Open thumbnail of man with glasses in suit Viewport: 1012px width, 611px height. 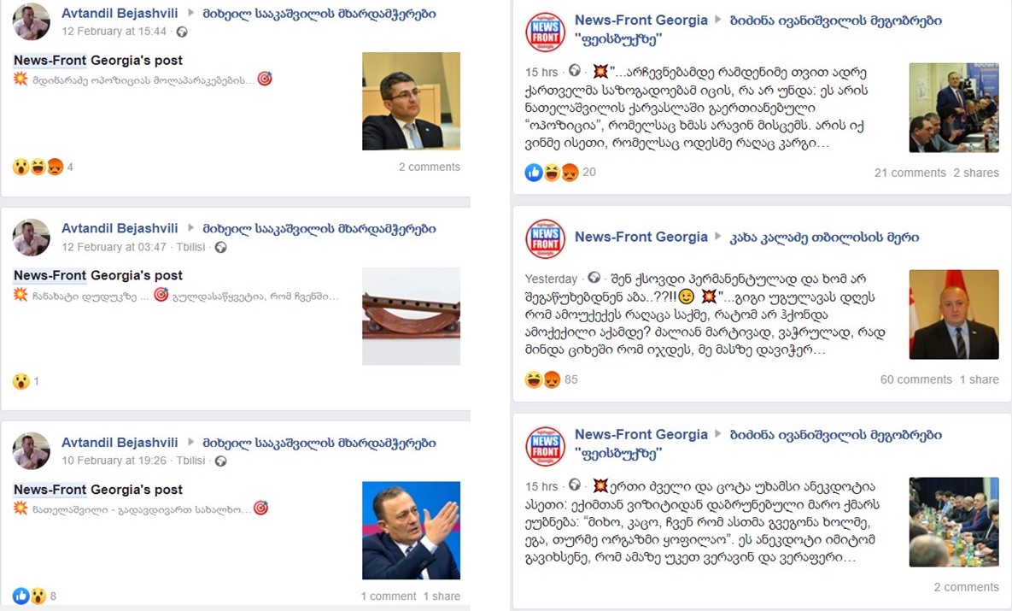coord(411,102)
